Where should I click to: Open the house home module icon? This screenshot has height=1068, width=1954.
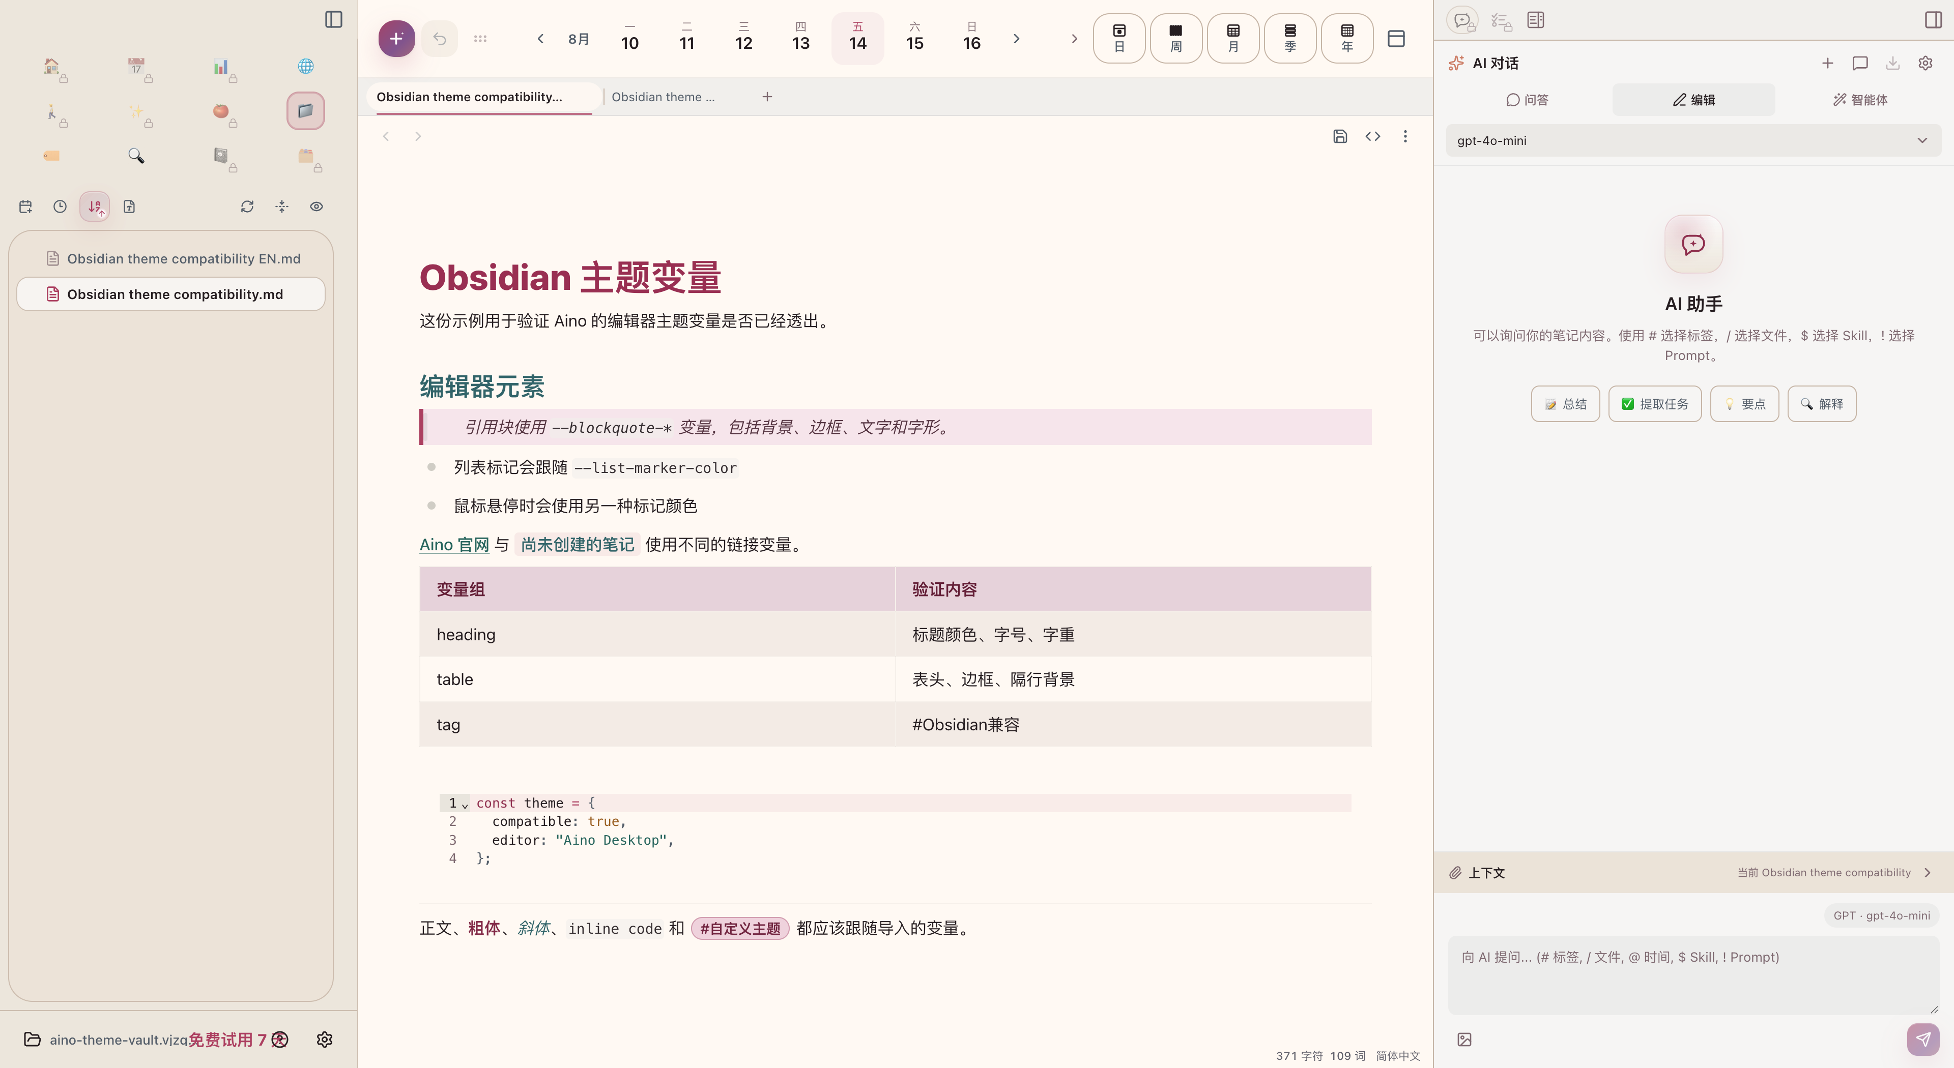[x=51, y=66]
